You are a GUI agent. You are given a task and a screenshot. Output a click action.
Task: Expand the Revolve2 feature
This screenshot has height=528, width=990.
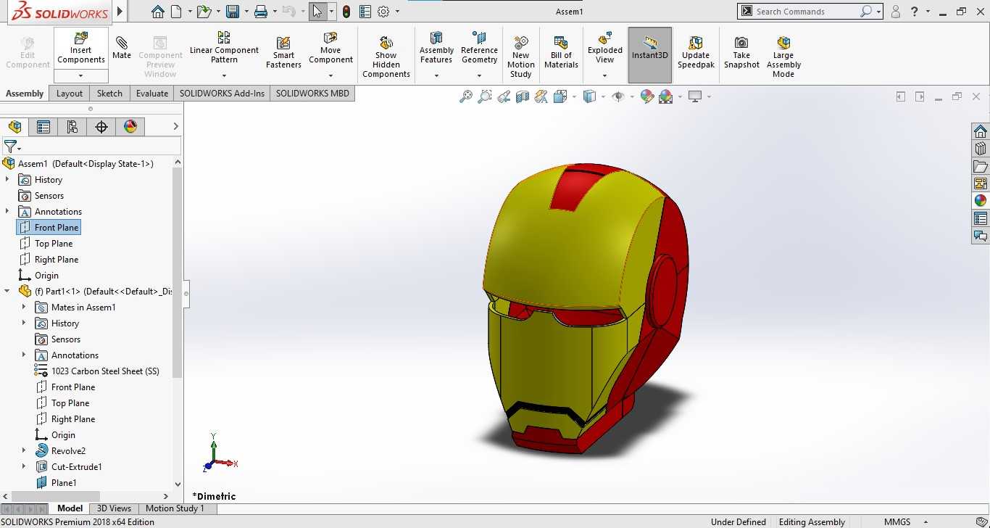[x=24, y=450]
